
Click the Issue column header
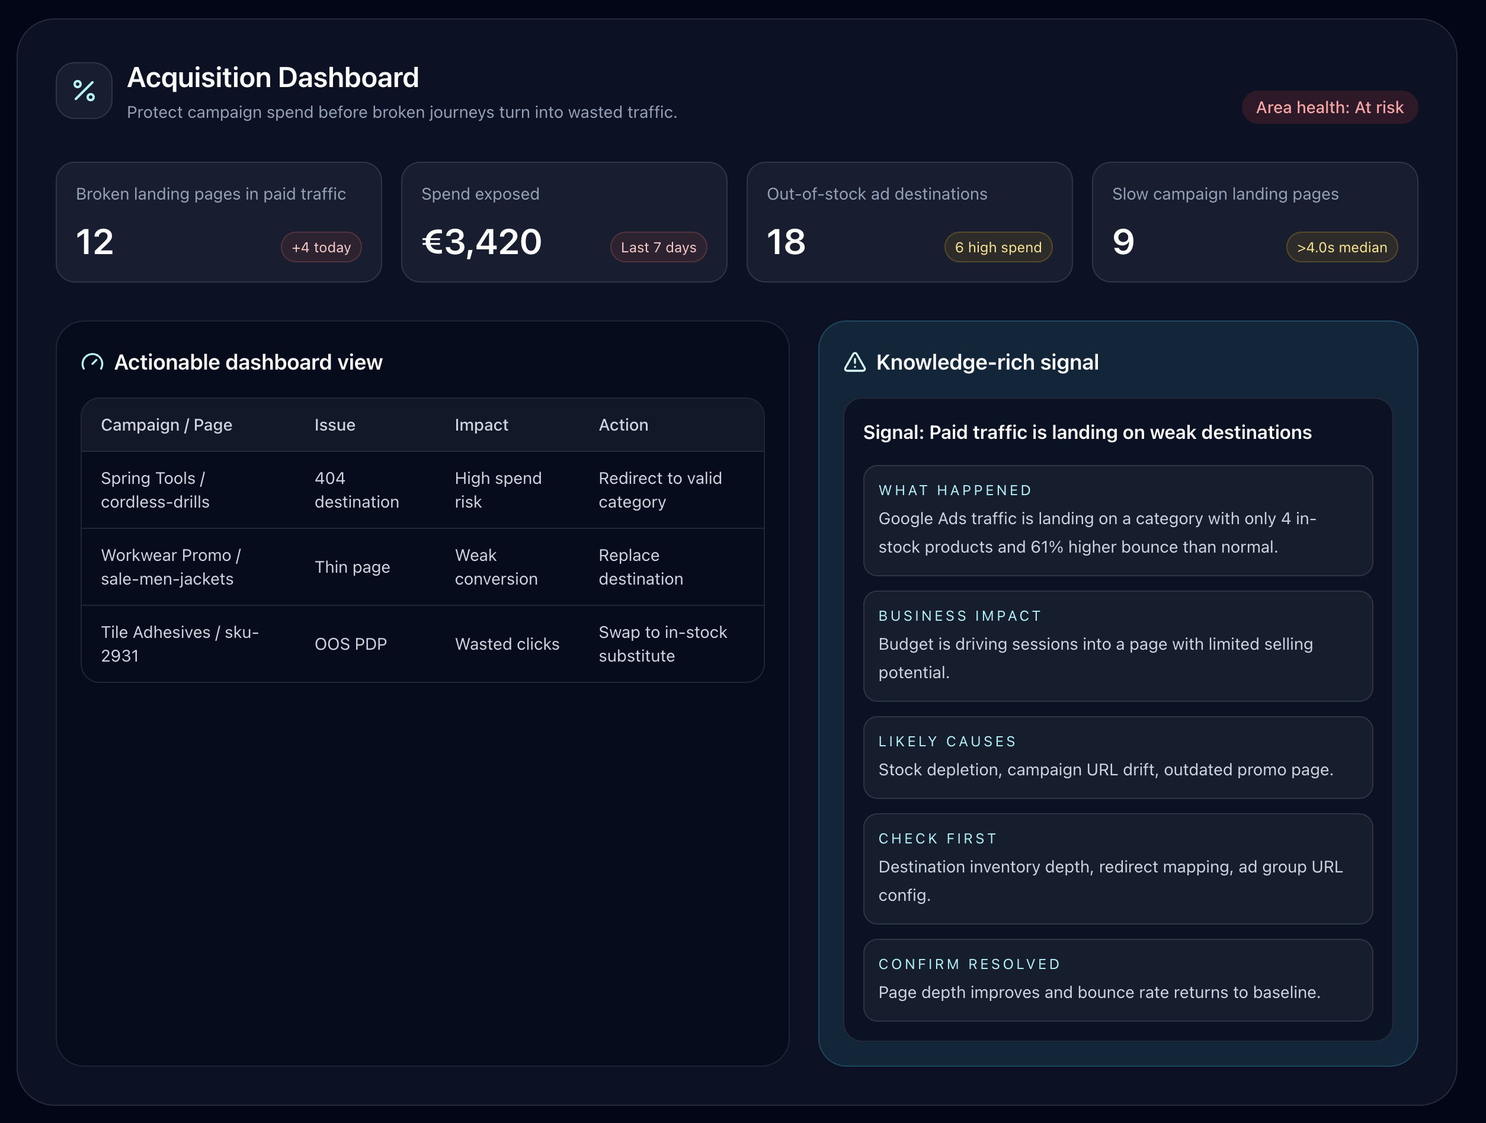pos(335,425)
